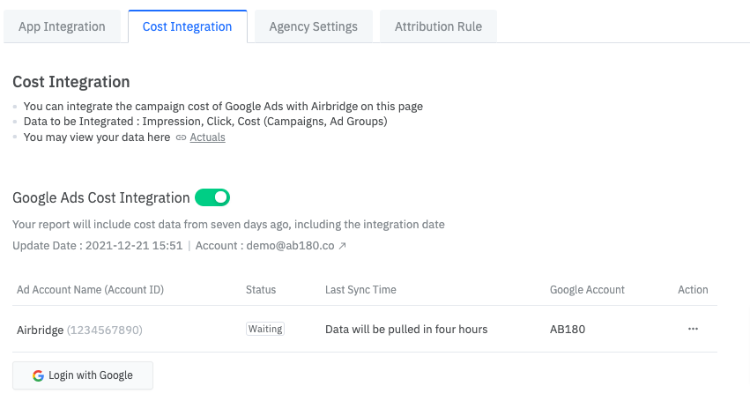Select the Cost Integration tab
This screenshot has width=750, height=401.
pyautogui.click(x=187, y=26)
